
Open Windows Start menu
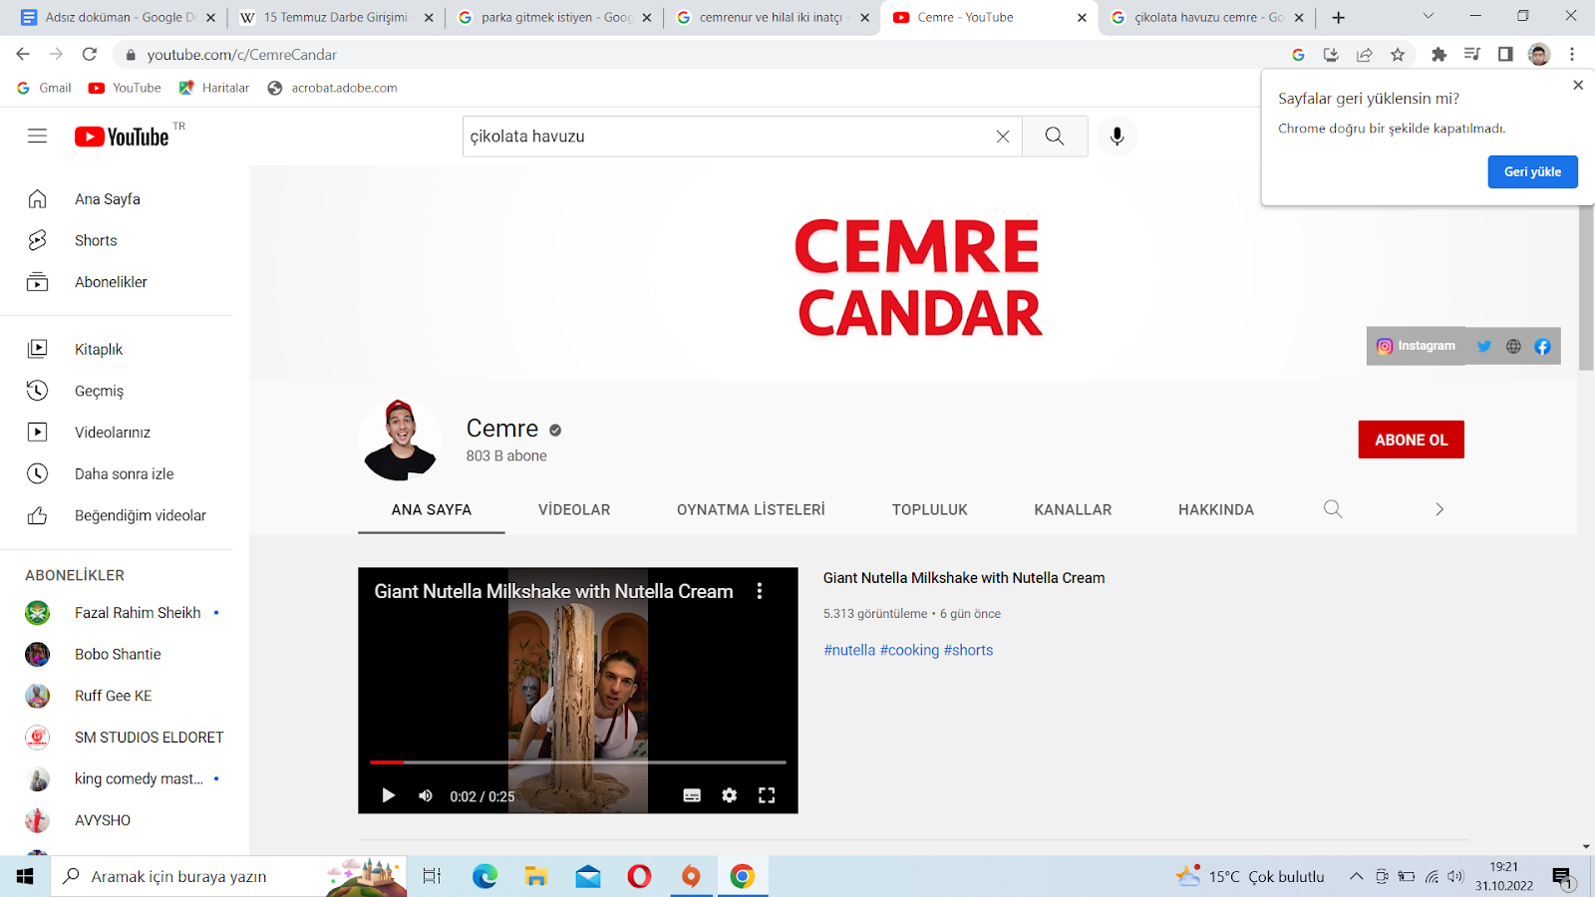point(25,876)
